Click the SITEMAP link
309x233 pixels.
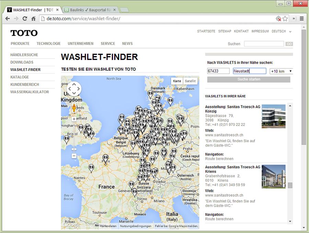(x=225, y=31)
